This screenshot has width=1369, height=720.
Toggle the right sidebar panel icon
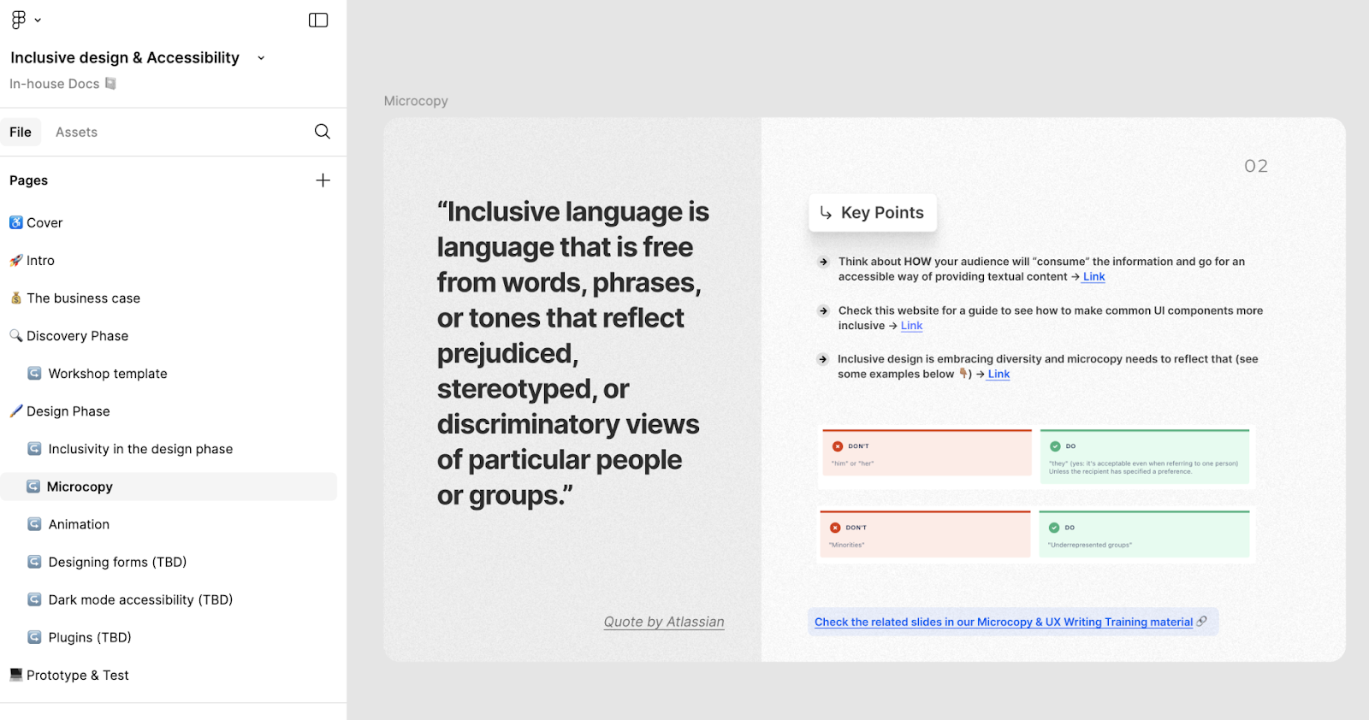tap(318, 20)
